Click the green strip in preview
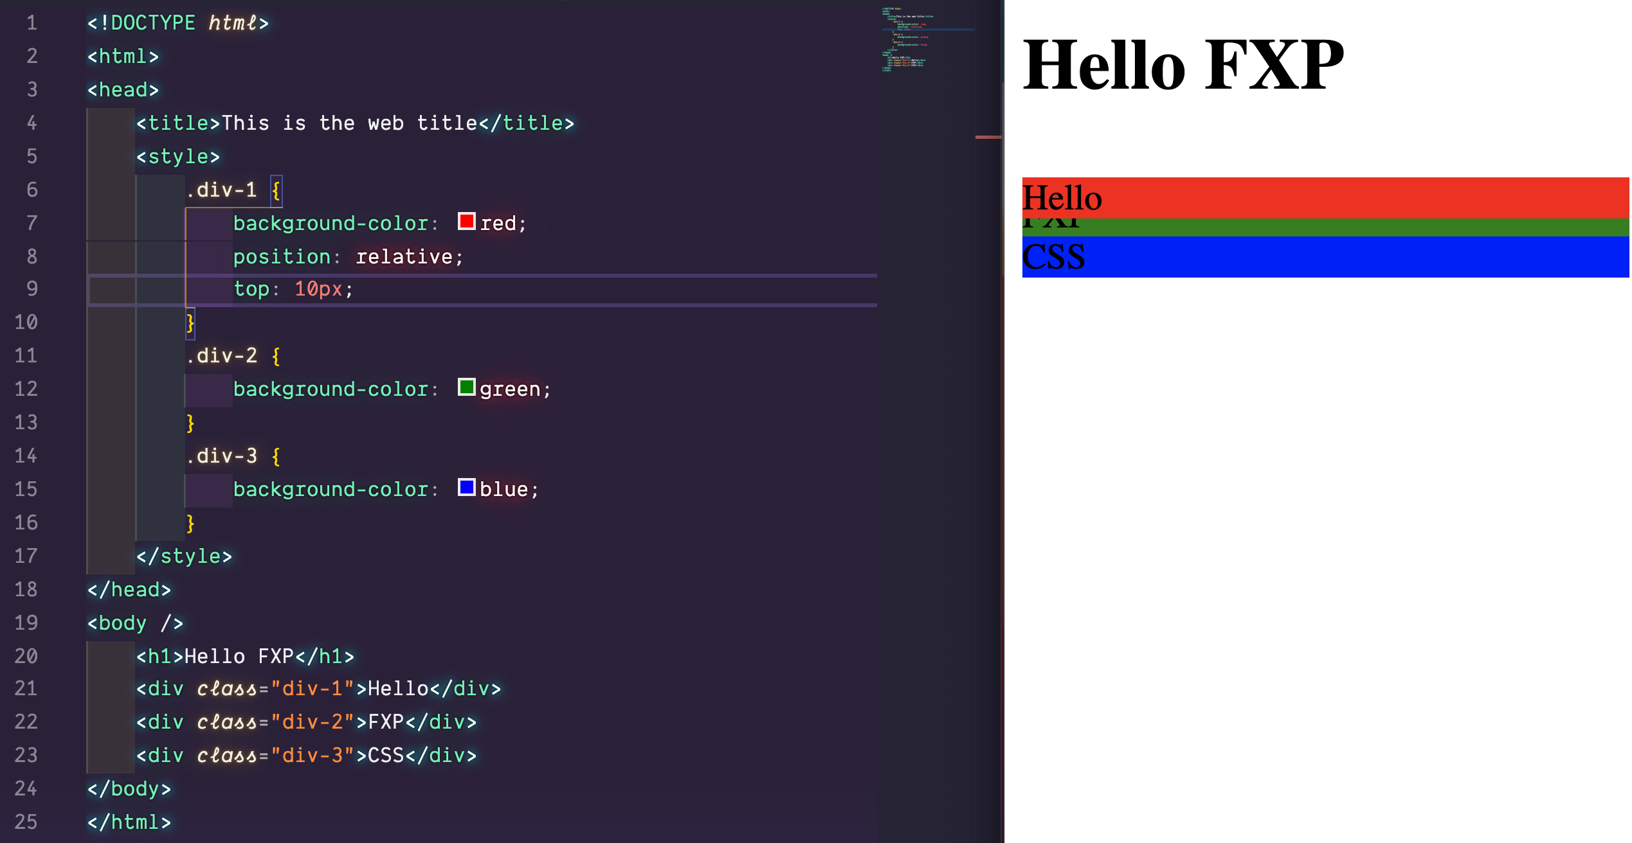This screenshot has width=1632, height=843. (1325, 227)
